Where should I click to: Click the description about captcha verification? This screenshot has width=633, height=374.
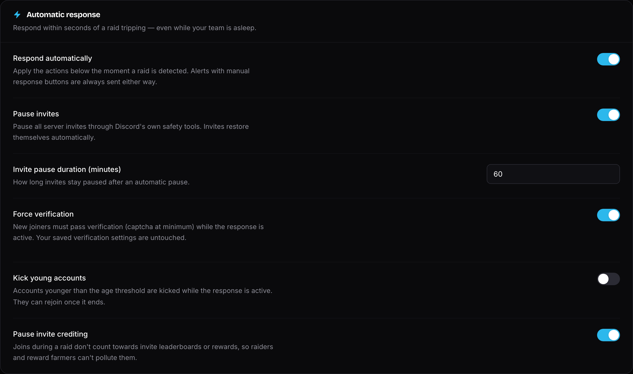point(138,232)
